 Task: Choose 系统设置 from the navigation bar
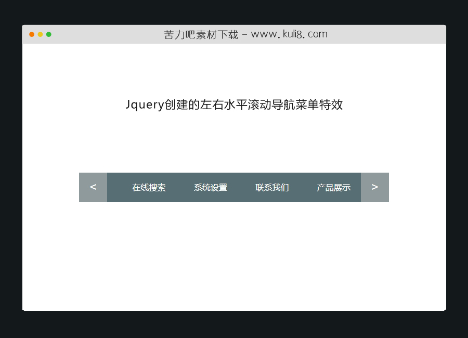pyautogui.click(x=210, y=187)
